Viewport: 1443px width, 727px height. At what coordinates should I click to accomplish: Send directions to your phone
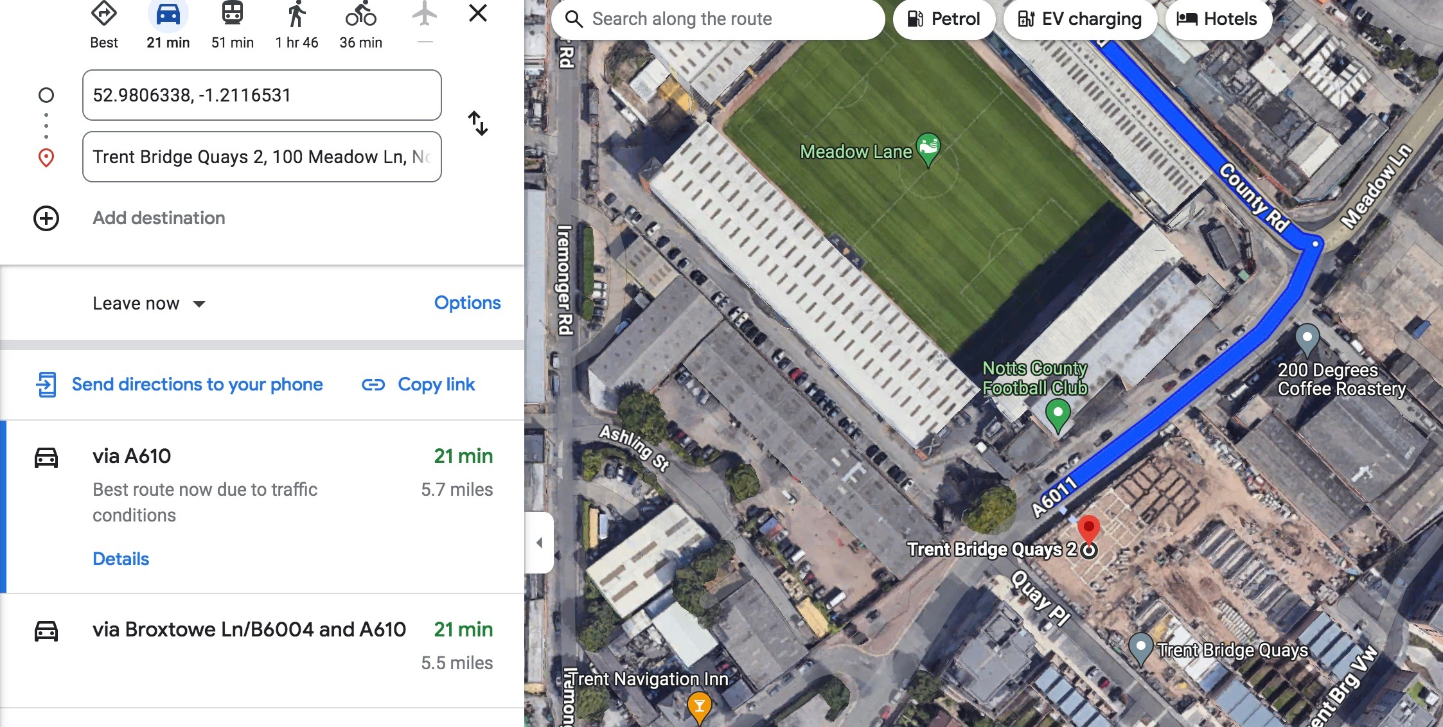point(179,384)
